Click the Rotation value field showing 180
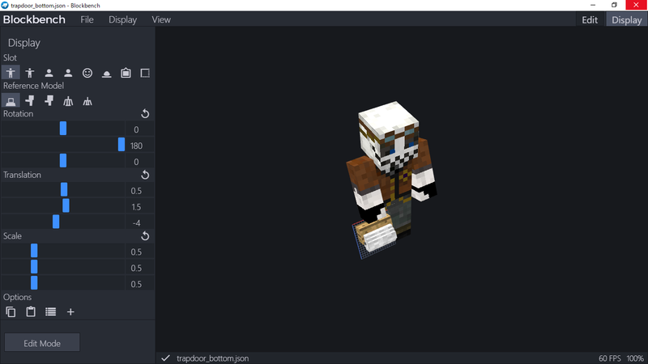Screen dimensions: 648x364 point(139,146)
